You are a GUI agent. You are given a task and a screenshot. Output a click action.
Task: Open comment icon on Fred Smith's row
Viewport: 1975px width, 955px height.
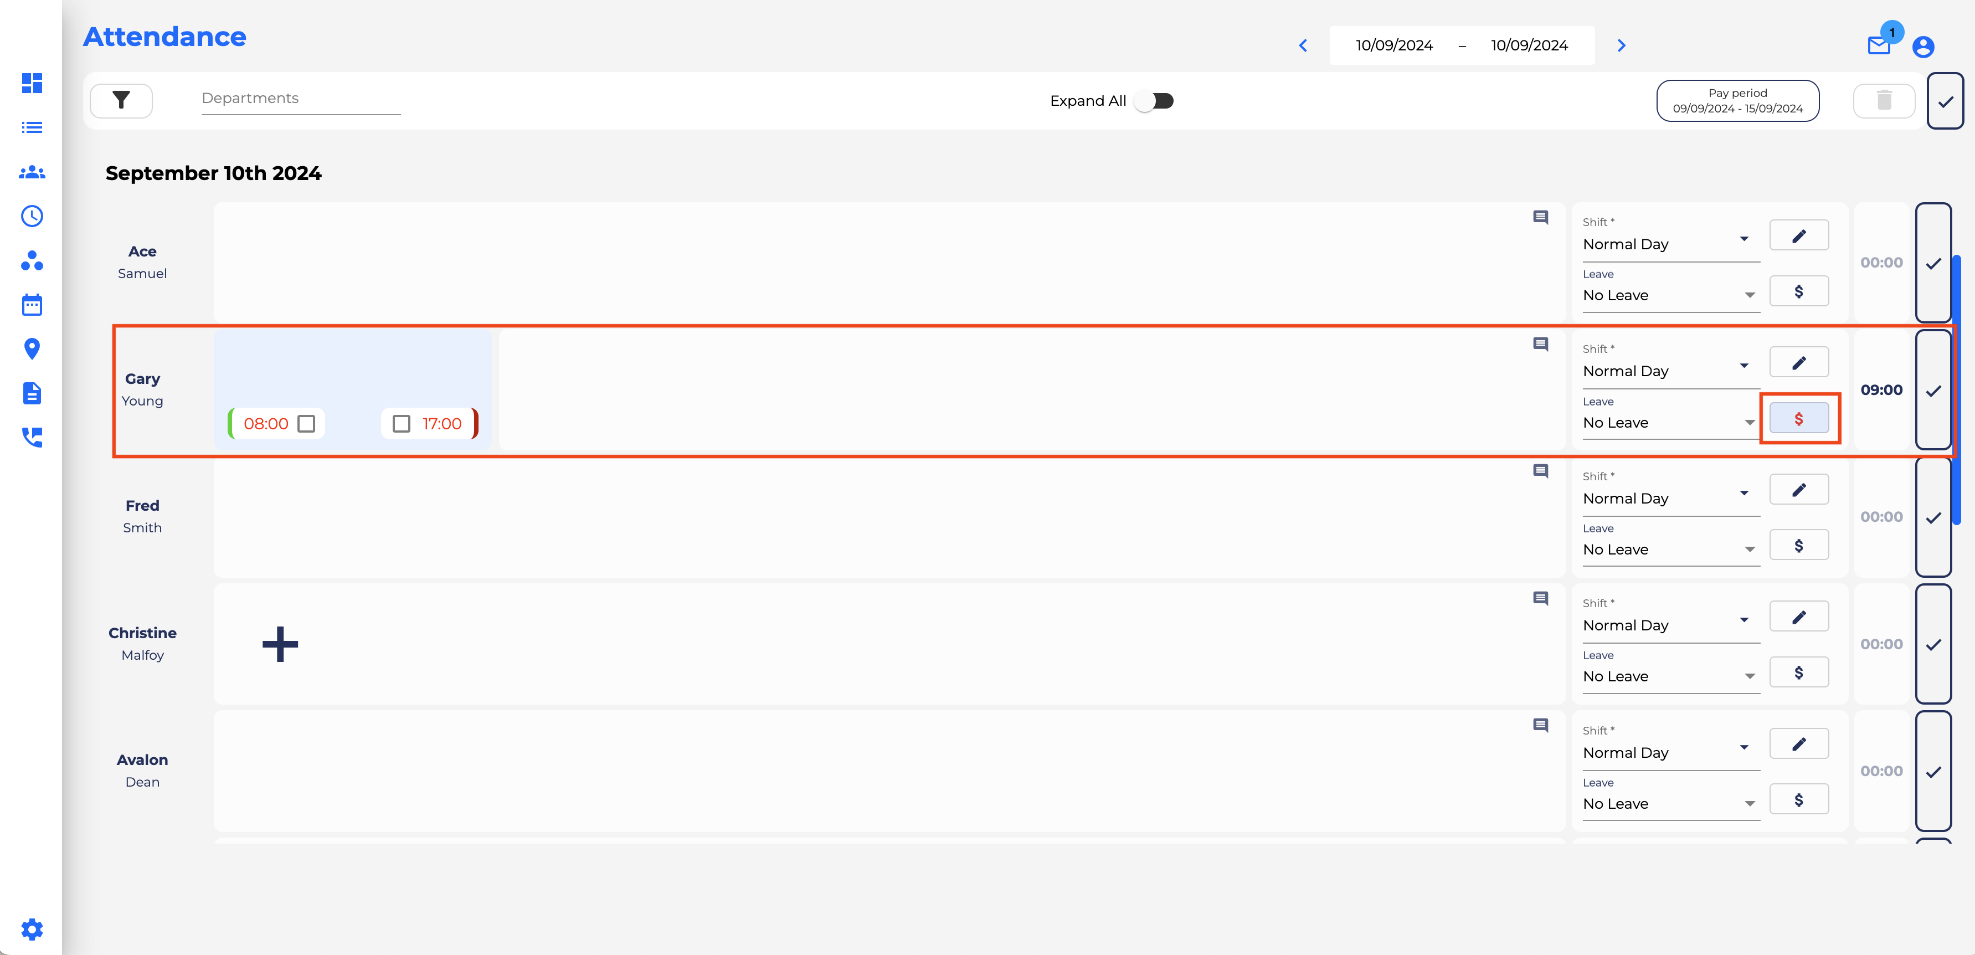(x=1540, y=471)
